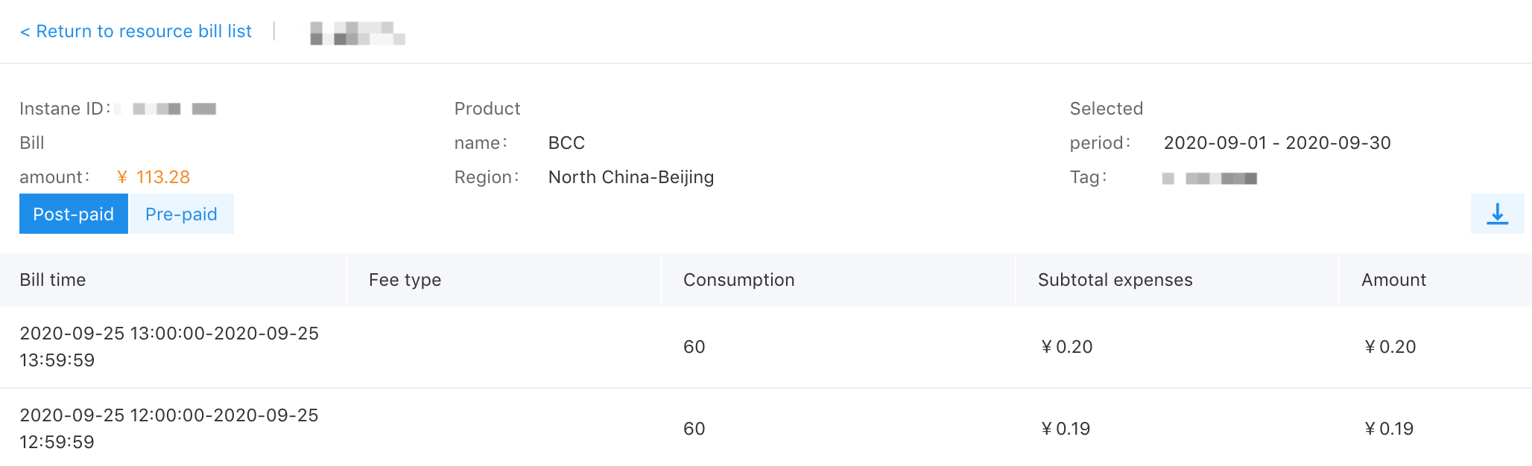Switch to the Post-paid tab
Viewport: 1532px width, 466px height.
73,214
